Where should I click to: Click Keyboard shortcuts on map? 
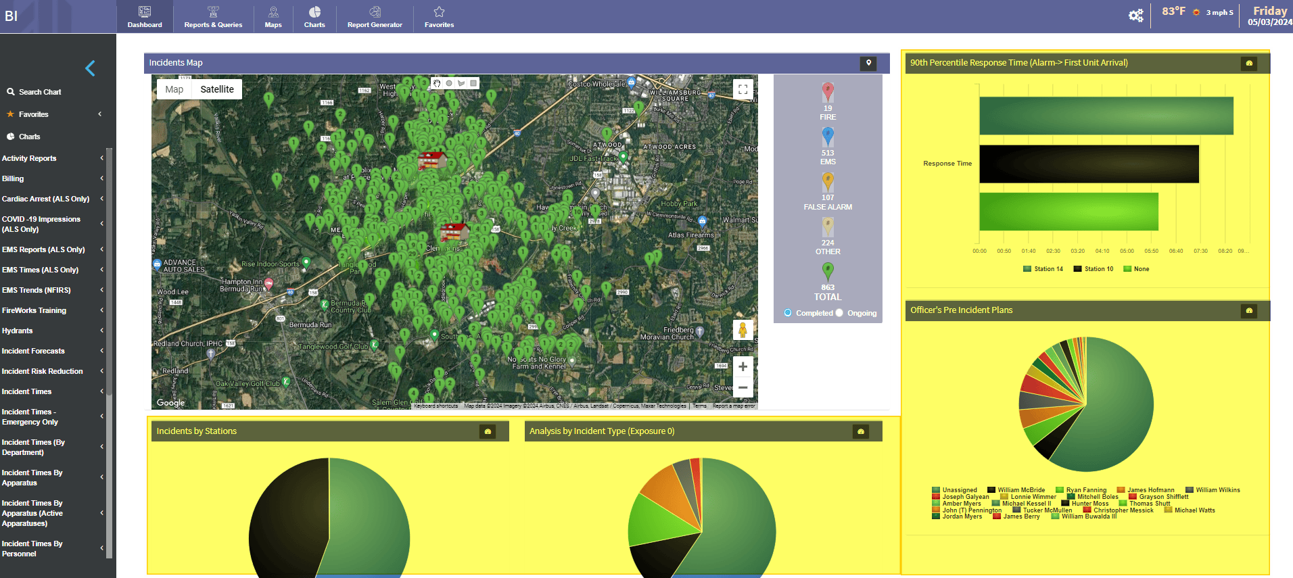coord(436,406)
